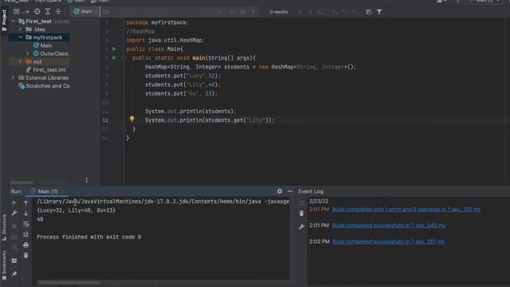This screenshot has width=510, height=287.
Task: Open 2:01 PM build completed successfully link
Action: click(x=389, y=225)
